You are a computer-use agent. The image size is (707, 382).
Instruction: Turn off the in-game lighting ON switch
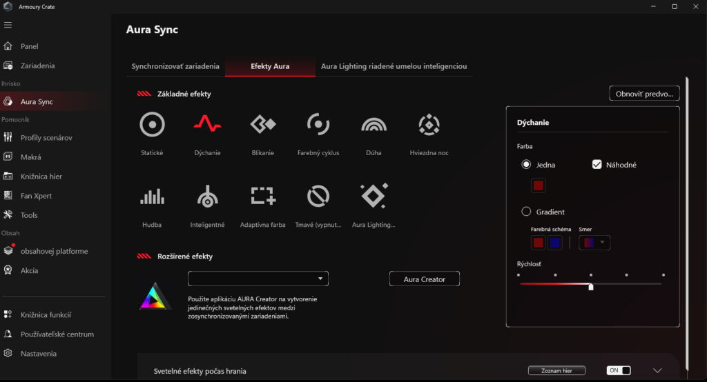(x=618, y=370)
